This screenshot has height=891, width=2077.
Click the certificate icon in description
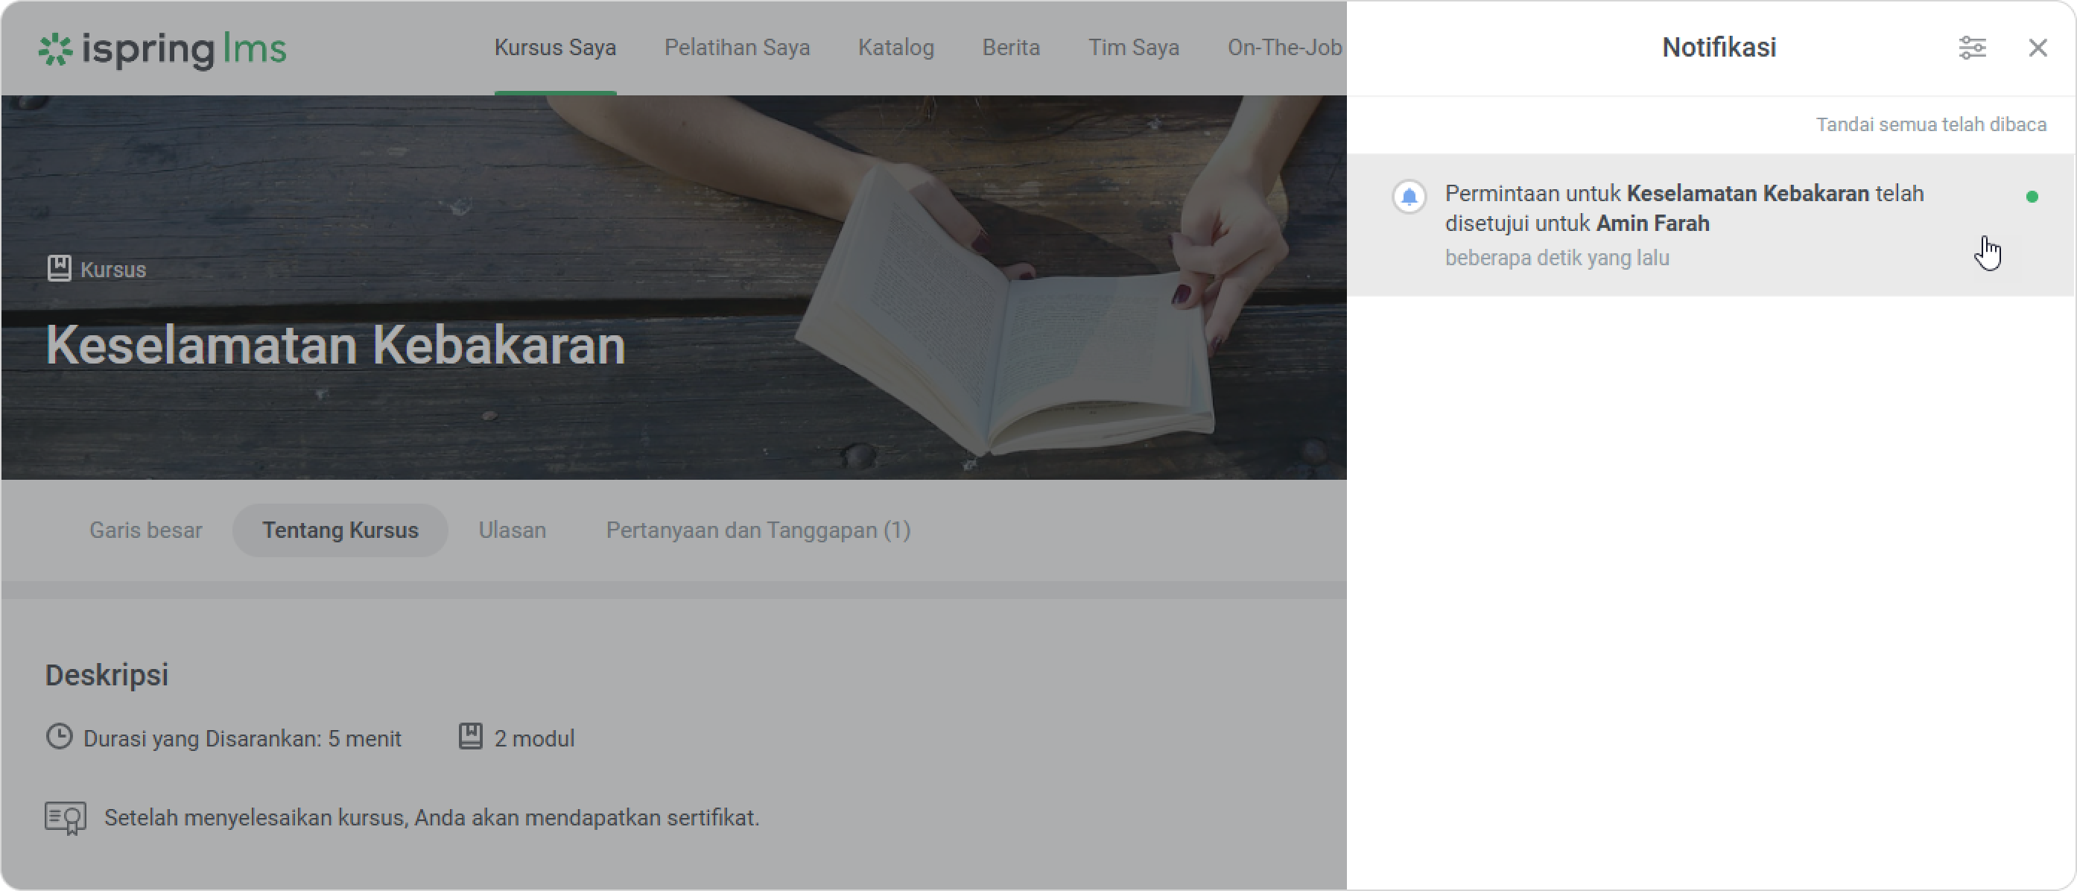click(66, 818)
